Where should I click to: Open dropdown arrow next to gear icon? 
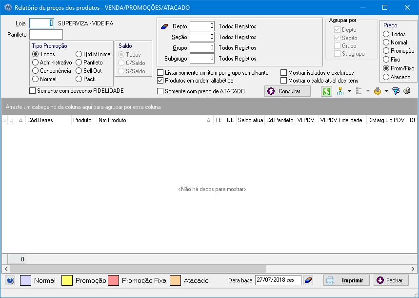click(386, 91)
